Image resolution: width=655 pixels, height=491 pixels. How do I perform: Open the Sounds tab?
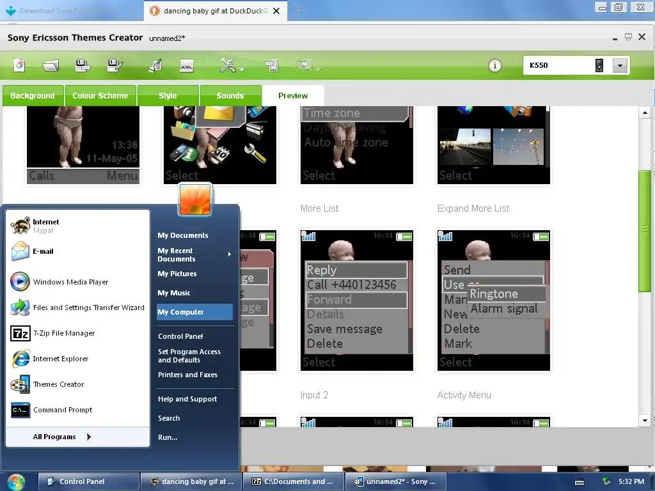point(230,96)
